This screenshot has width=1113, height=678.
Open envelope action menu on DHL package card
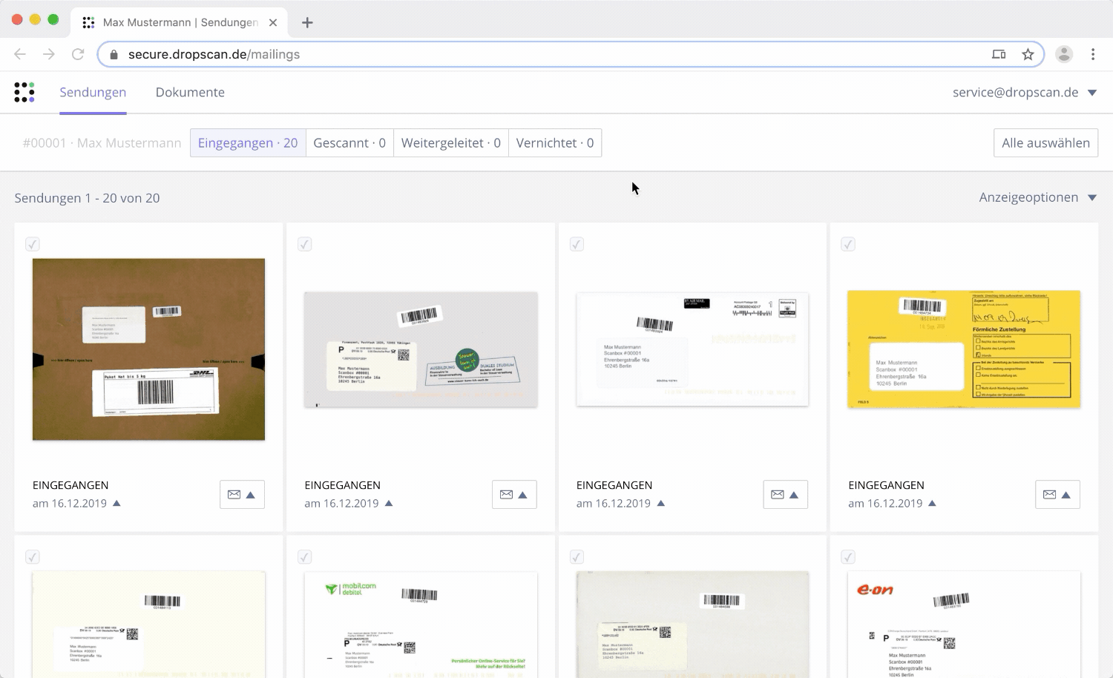coord(242,495)
